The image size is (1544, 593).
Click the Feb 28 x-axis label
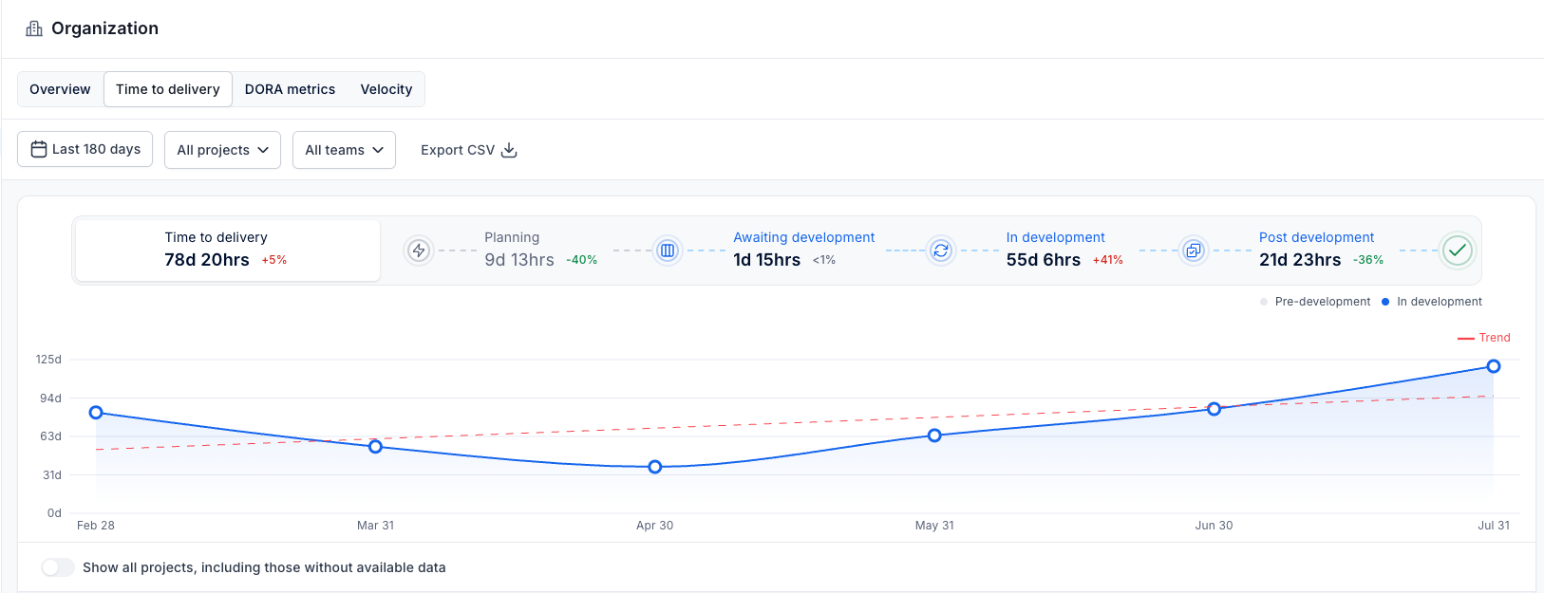pos(96,526)
